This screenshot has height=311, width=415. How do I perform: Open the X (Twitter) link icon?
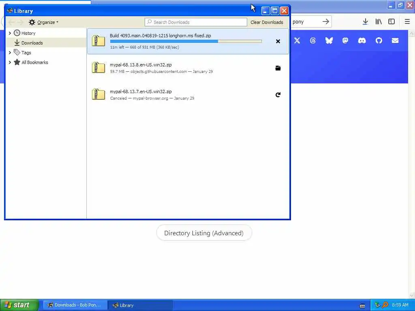297,40
